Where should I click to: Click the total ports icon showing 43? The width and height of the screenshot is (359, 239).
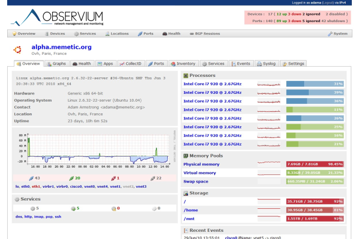click(31, 178)
